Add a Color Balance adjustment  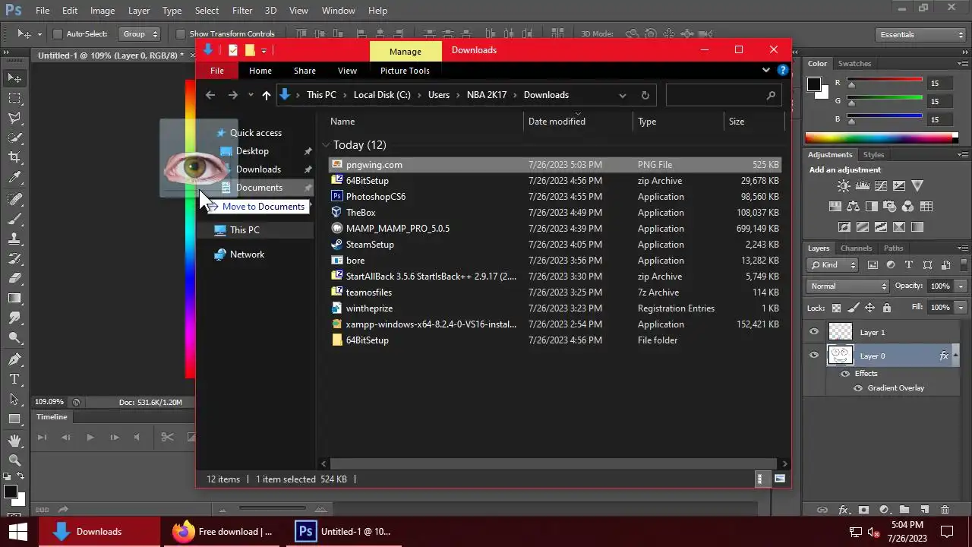[853, 206]
